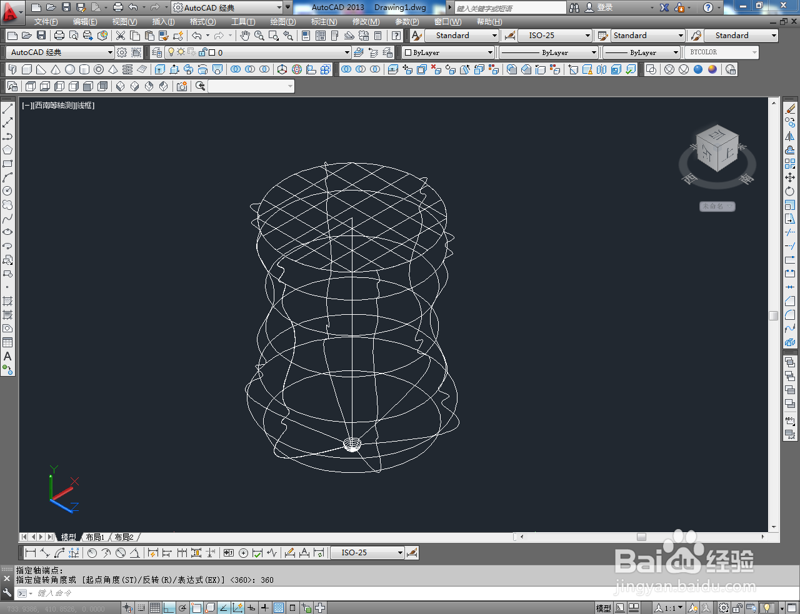Toggle Object Snap in status bar
The height and width of the screenshot is (614, 800).
click(x=196, y=608)
